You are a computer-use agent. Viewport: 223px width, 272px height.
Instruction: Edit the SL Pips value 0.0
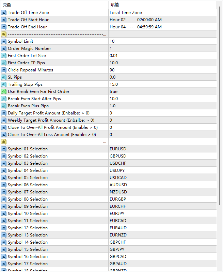(x=113, y=77)
